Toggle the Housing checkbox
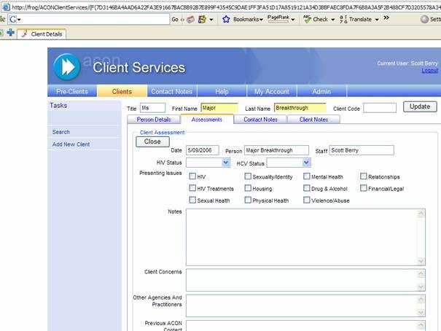This screenshot has height=331, width=441. 249,188
